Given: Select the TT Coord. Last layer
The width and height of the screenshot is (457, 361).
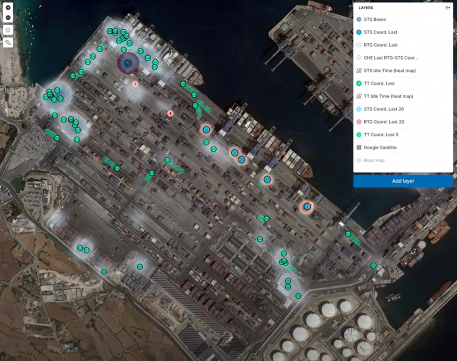Looking at the screenshot, I should coord(379,84).
